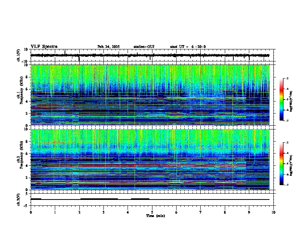This screenshot has height=238, width=308.
Task: Click the "-7" label on ch.2 color scale
Action: point(287,185)
